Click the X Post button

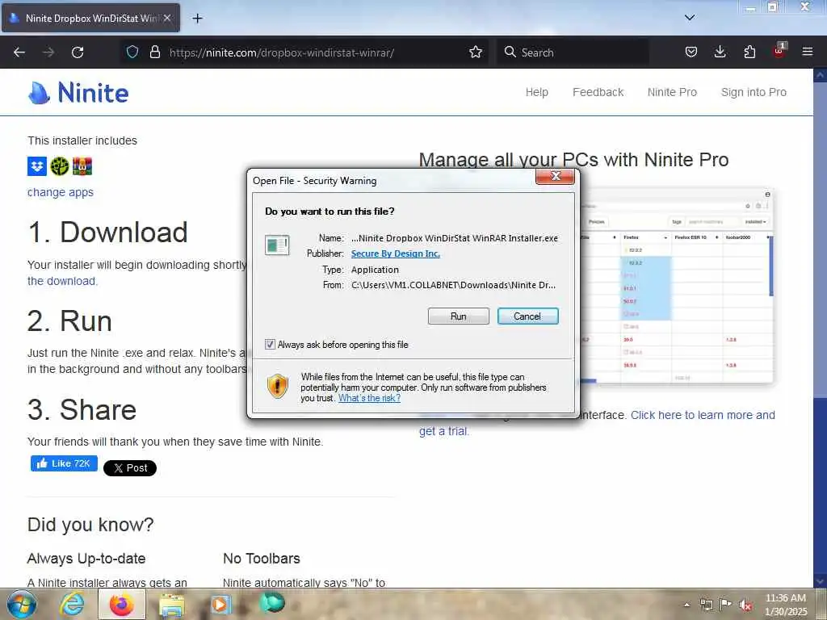click(x=130, y=468)
